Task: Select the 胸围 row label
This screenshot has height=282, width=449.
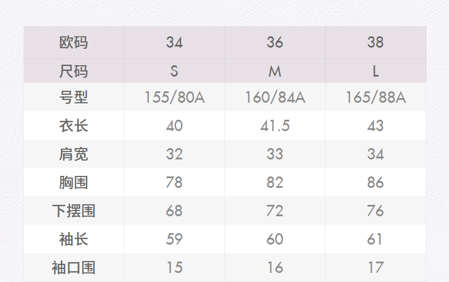Action: (x=74, y=183)
